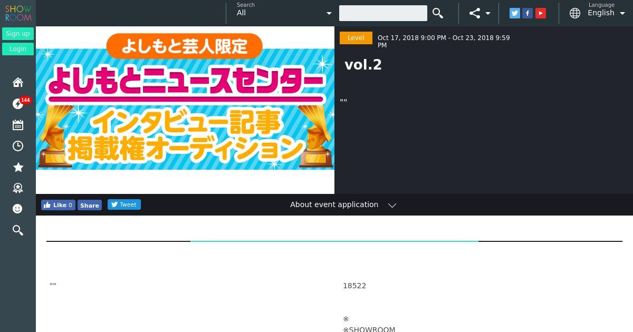
Task: Open the smiley face sidebar icon
Action: [18, 209]
